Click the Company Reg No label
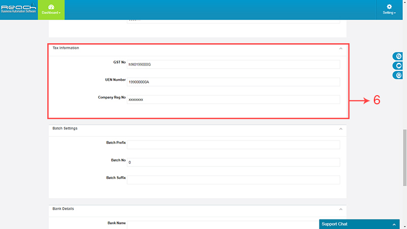This screenshot has width=407, height=229. [112, 97]
